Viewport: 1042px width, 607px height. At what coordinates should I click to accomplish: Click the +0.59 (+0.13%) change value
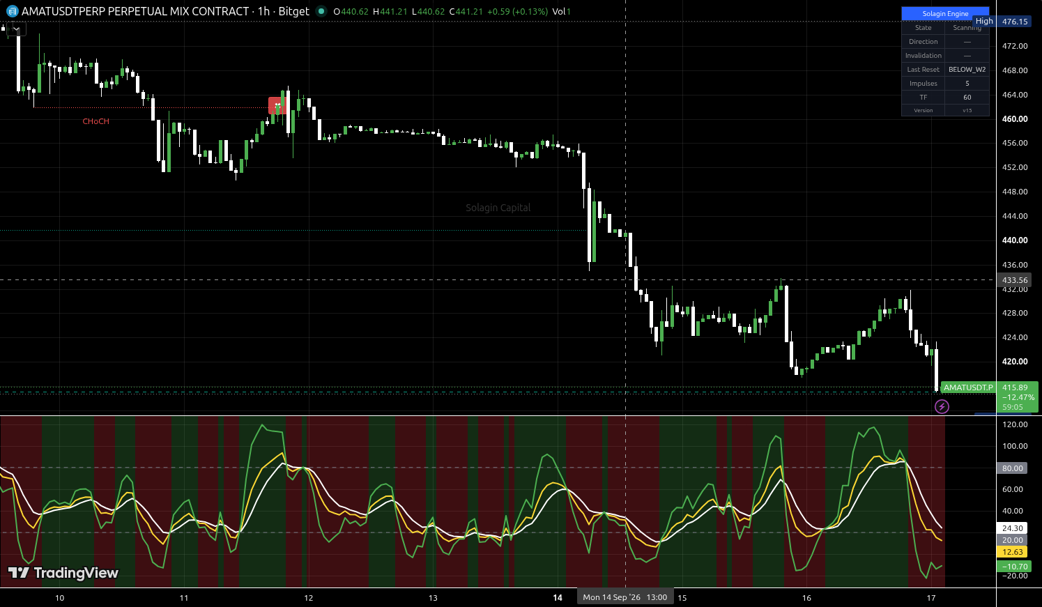point(517,12)
